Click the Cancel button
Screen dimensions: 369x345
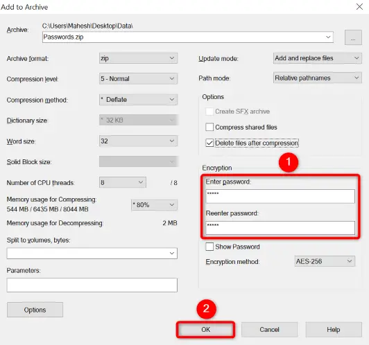(x=269, y=330)
